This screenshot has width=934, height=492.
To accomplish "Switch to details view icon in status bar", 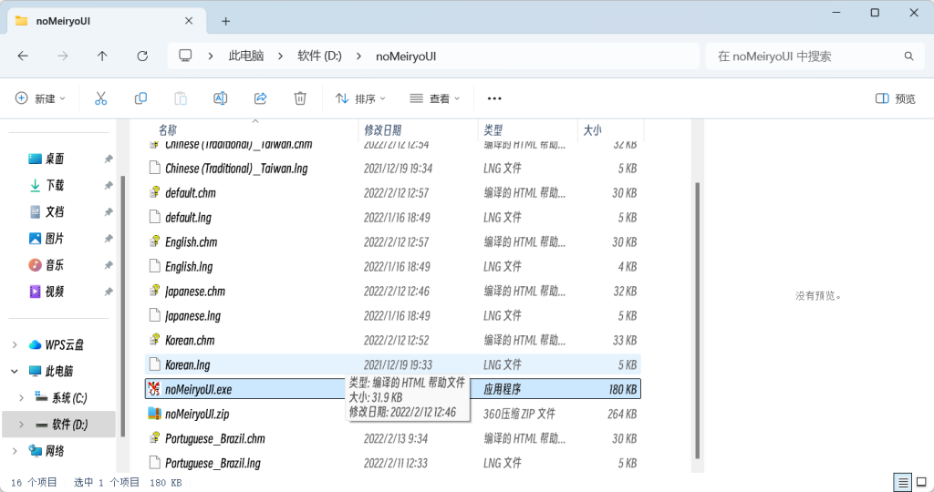I will (903, 483).
